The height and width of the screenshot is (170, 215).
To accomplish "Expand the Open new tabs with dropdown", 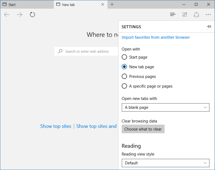I will pos(165,107).
